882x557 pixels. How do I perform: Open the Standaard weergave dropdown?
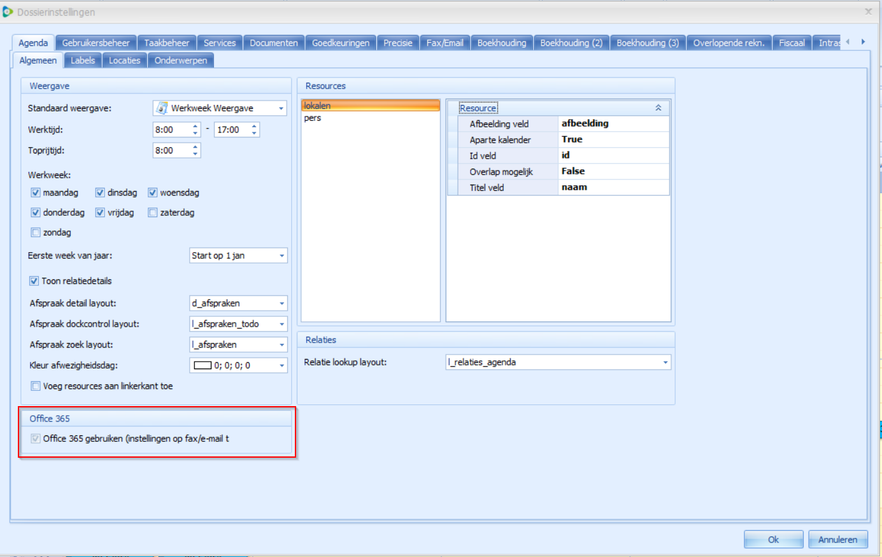pos(281,108)
